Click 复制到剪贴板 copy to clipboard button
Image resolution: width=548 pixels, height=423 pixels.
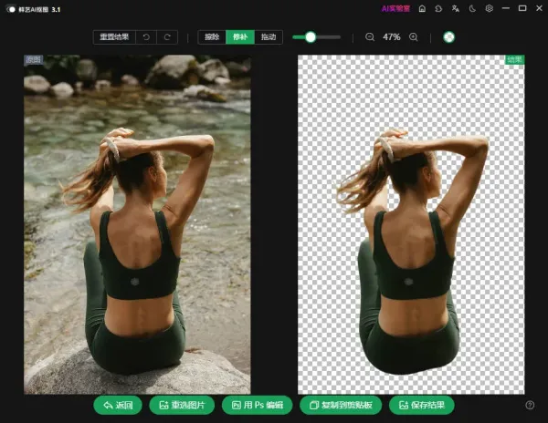[341, 405]
